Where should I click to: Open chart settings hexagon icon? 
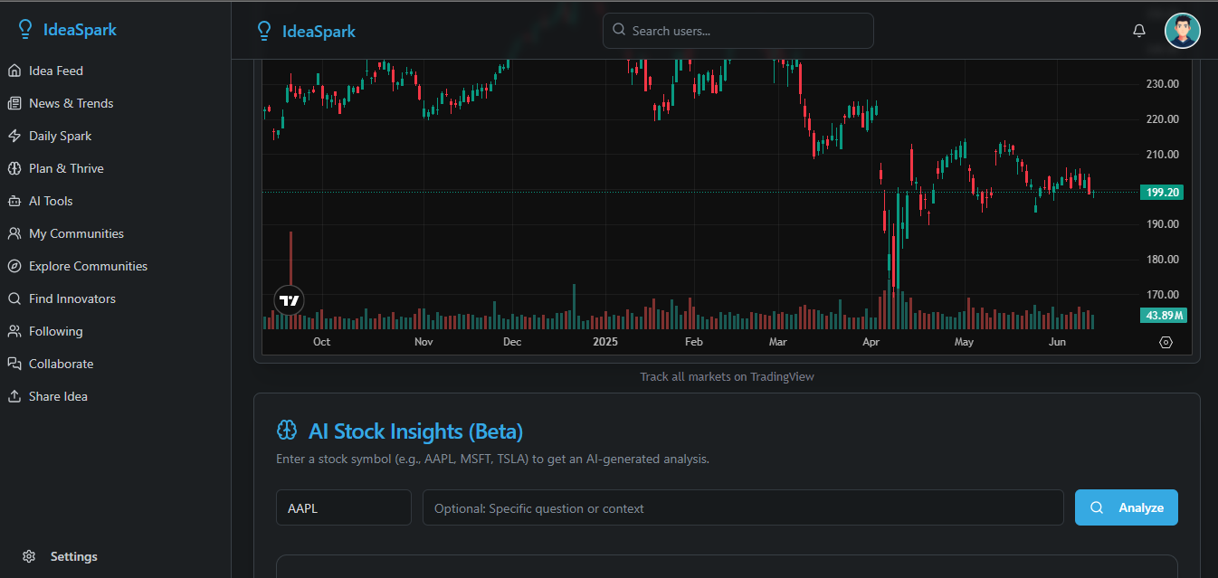[1166, 342]
